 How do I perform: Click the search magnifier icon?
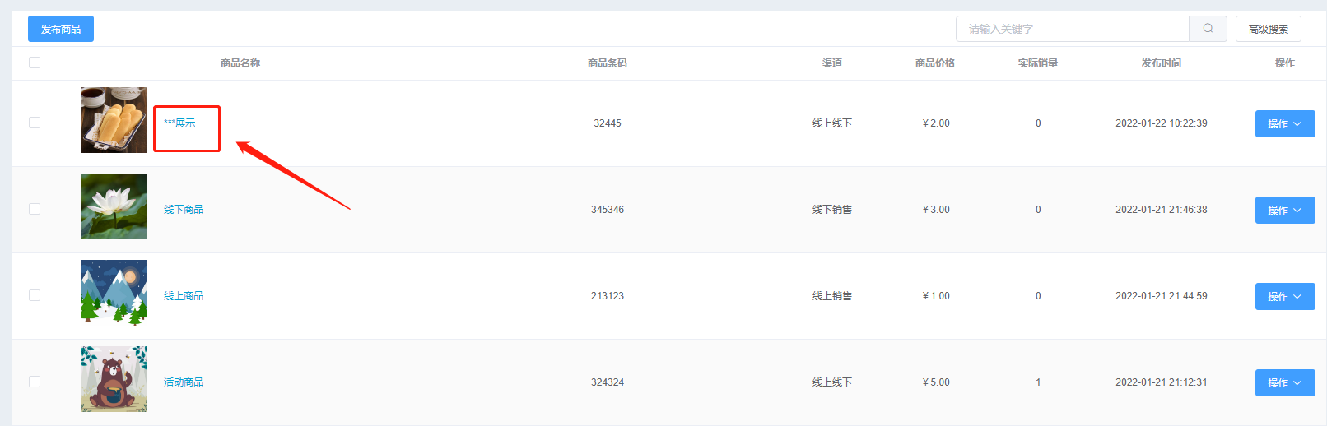pos(1208,29)
